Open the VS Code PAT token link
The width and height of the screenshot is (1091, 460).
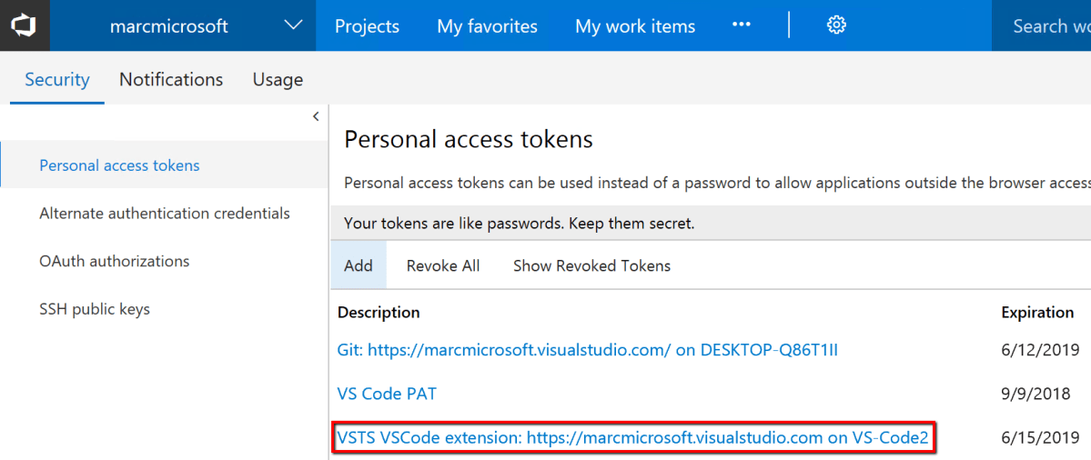coord(387,394)
